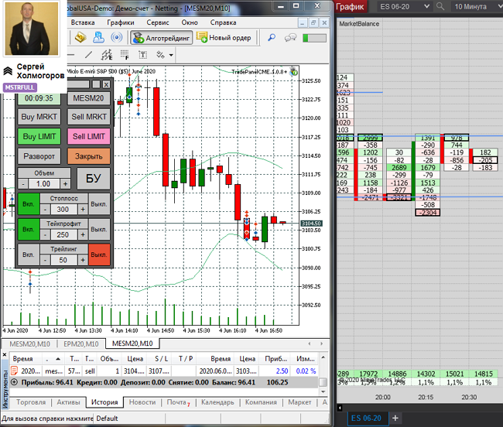Select the equidistant channel tool

click(107, 55)
